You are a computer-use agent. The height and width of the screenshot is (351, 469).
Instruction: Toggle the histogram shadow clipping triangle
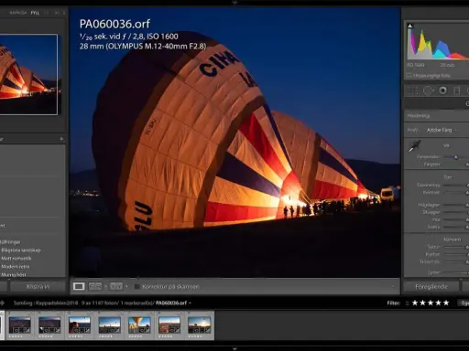tap(410, 26)
